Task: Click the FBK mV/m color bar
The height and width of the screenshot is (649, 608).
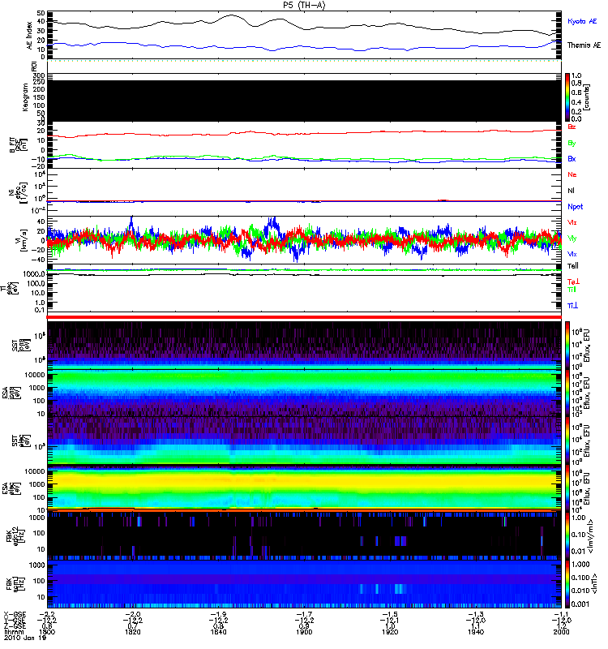Action: pos(567,535)
